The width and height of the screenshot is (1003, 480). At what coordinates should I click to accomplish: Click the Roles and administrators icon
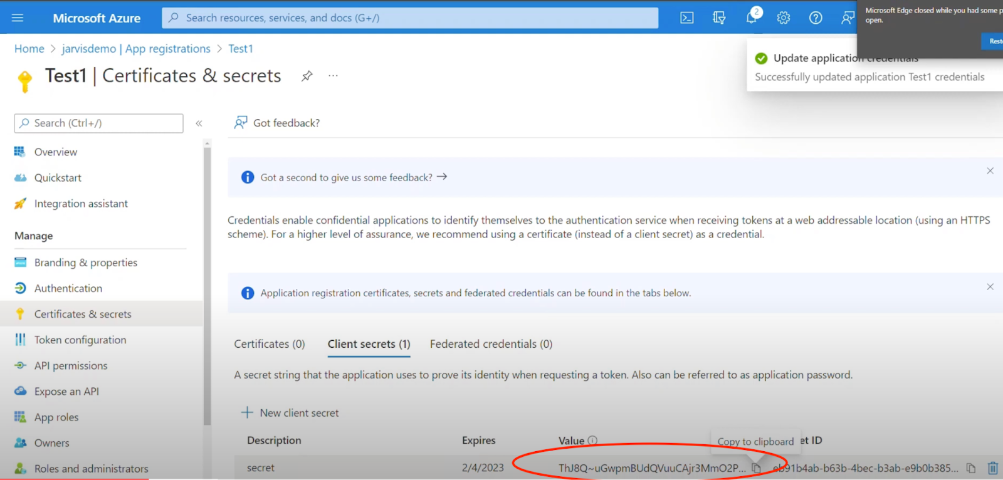tap(20, 469)
